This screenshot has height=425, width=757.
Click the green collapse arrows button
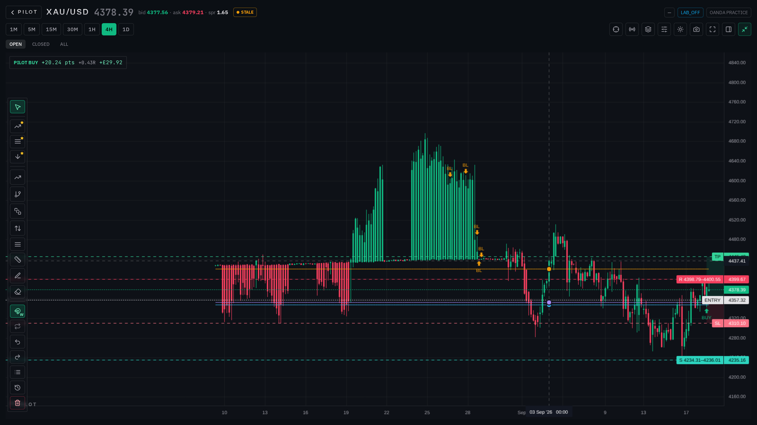[x=745, y=29]
